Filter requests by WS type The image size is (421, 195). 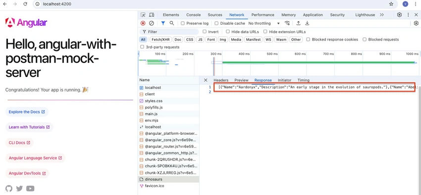268,39
